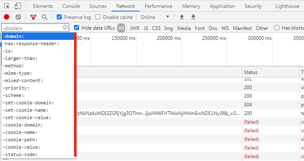
Task: Open the Sources tab
Action: pyautogui.click(x=98, y=6)
